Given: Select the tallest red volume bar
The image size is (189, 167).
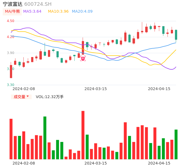Looking at the screenshot, I should tap(83, 135).
